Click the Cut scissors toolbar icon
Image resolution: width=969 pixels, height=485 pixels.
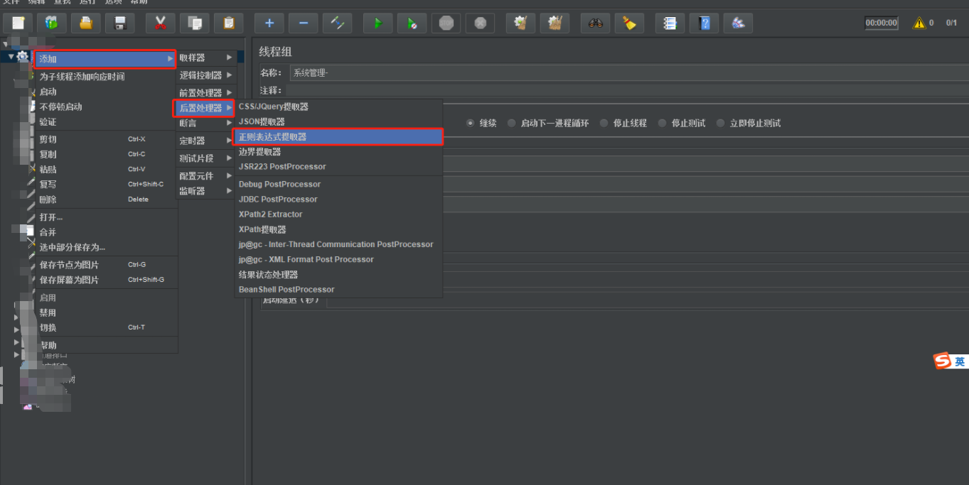(x=161, y=23)
